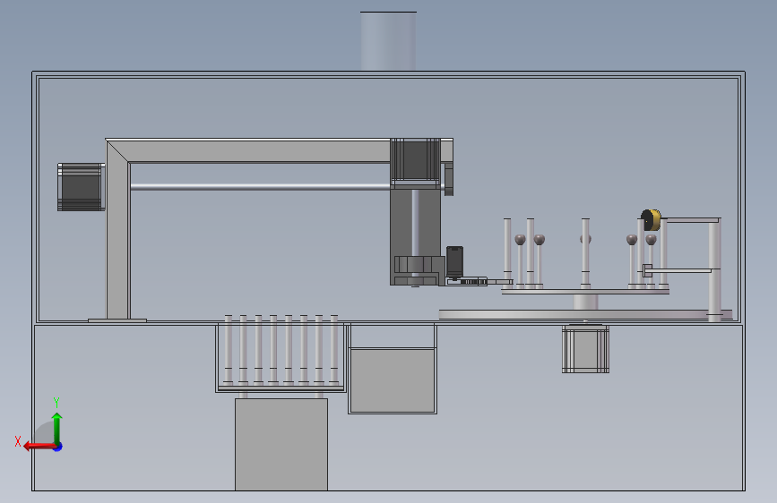The height and width of the screenshot is (503, 777).
Task: Click the horizontal guide rod under the beam
Action: tap(260, 187)
